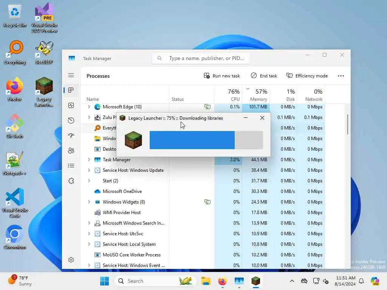Select the Microsoft OneDrive process row
This screenshot has height=290, width=387.
[203, 191]
